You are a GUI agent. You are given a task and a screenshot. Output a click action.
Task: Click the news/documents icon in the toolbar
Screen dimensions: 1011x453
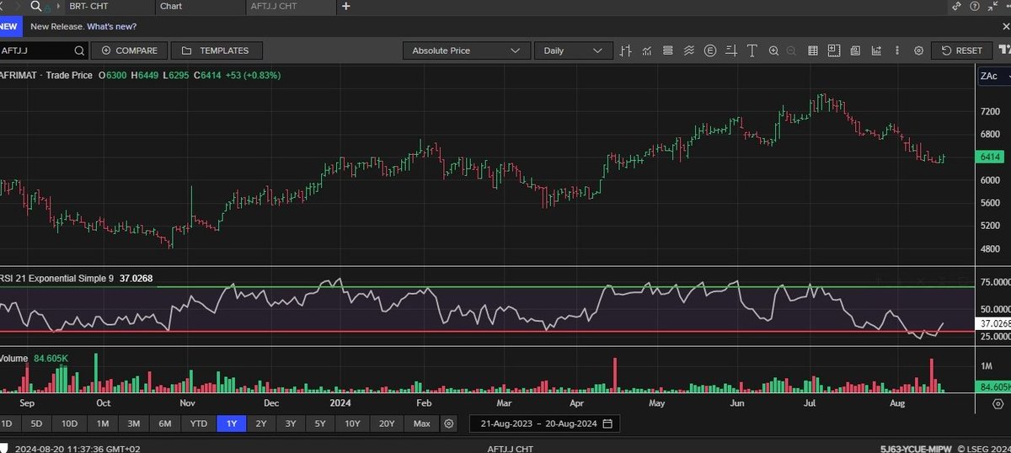pos(855,51)
